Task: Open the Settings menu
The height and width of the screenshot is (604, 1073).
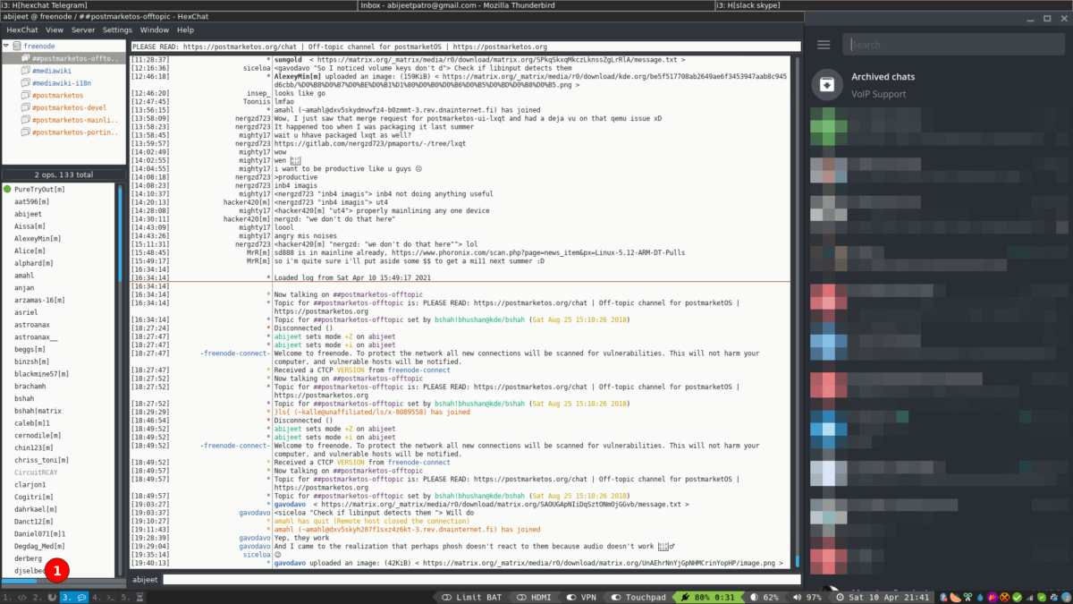Action: pos(117,30)
